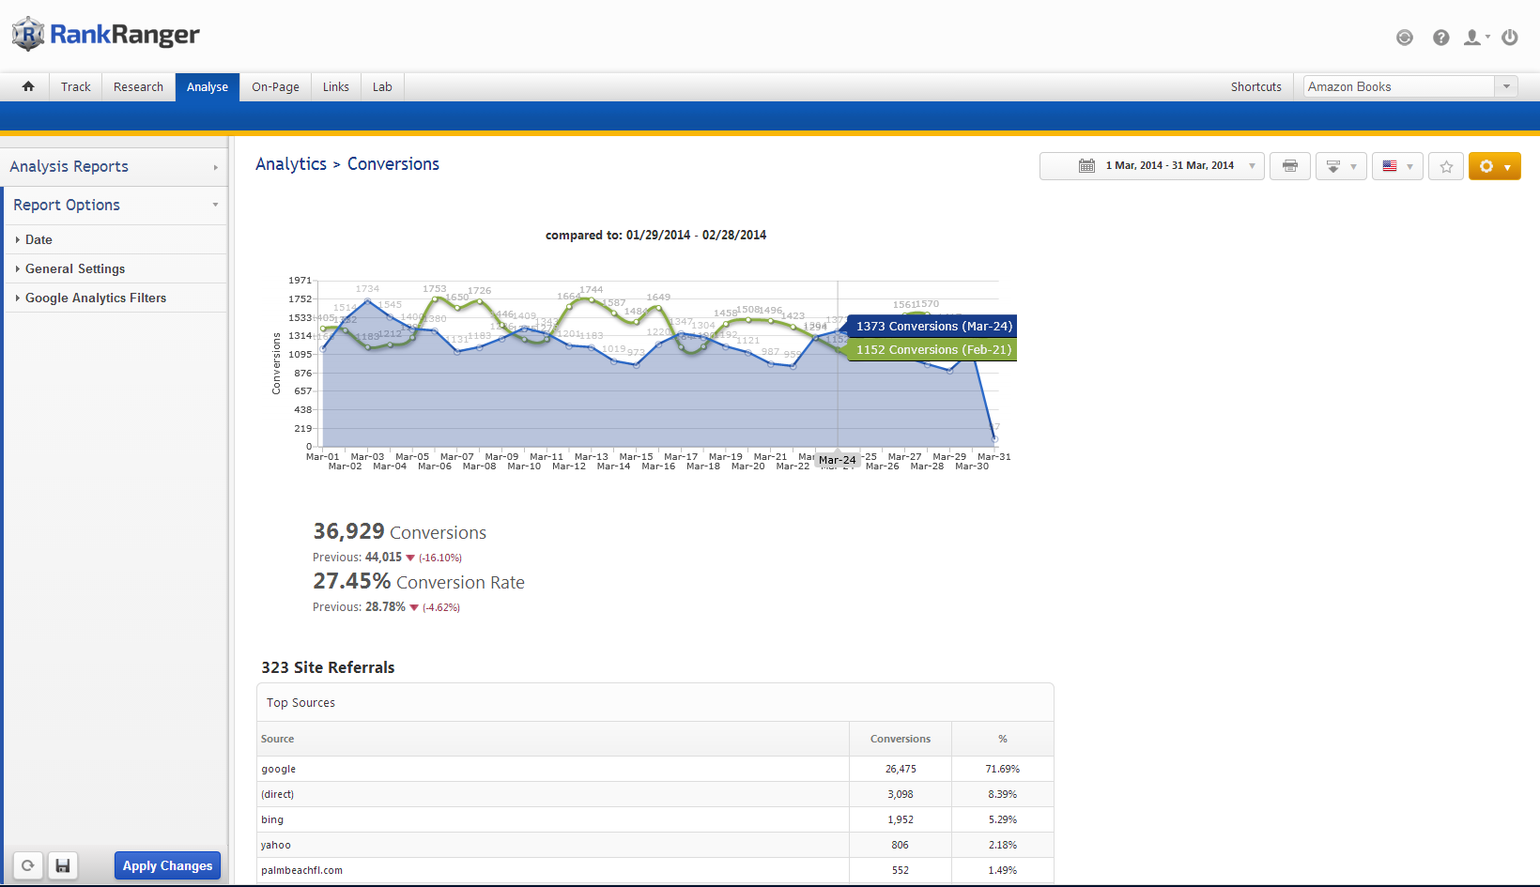Click the Mar-24 marker on chart axis
Screen dimensions: 1540x887
[x=837, y=460]
